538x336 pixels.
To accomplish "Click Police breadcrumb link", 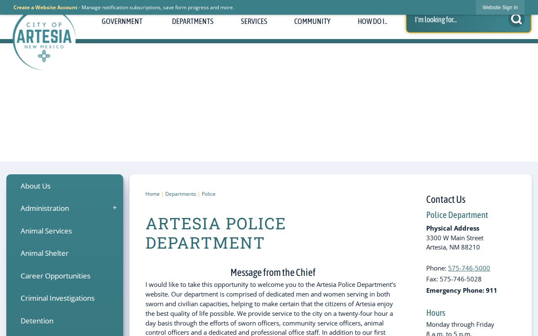I will click(208, 194).
